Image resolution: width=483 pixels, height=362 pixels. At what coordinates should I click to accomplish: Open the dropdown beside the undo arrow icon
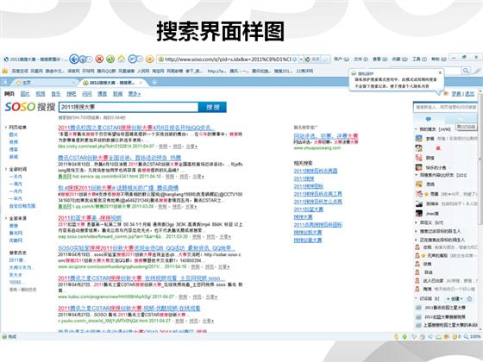[x=140, y=59]
